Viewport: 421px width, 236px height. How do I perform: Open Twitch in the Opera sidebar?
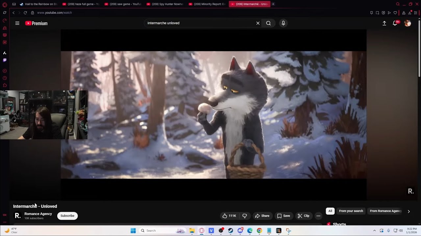(5, 60)
